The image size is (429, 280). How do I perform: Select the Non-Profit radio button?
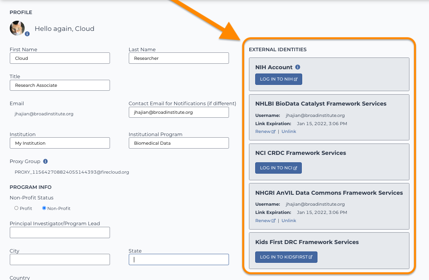tap(44, 208)
